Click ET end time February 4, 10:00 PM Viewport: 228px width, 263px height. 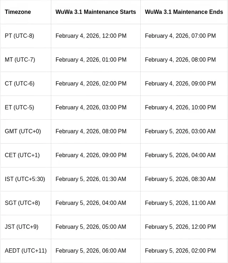click(180, 108)
